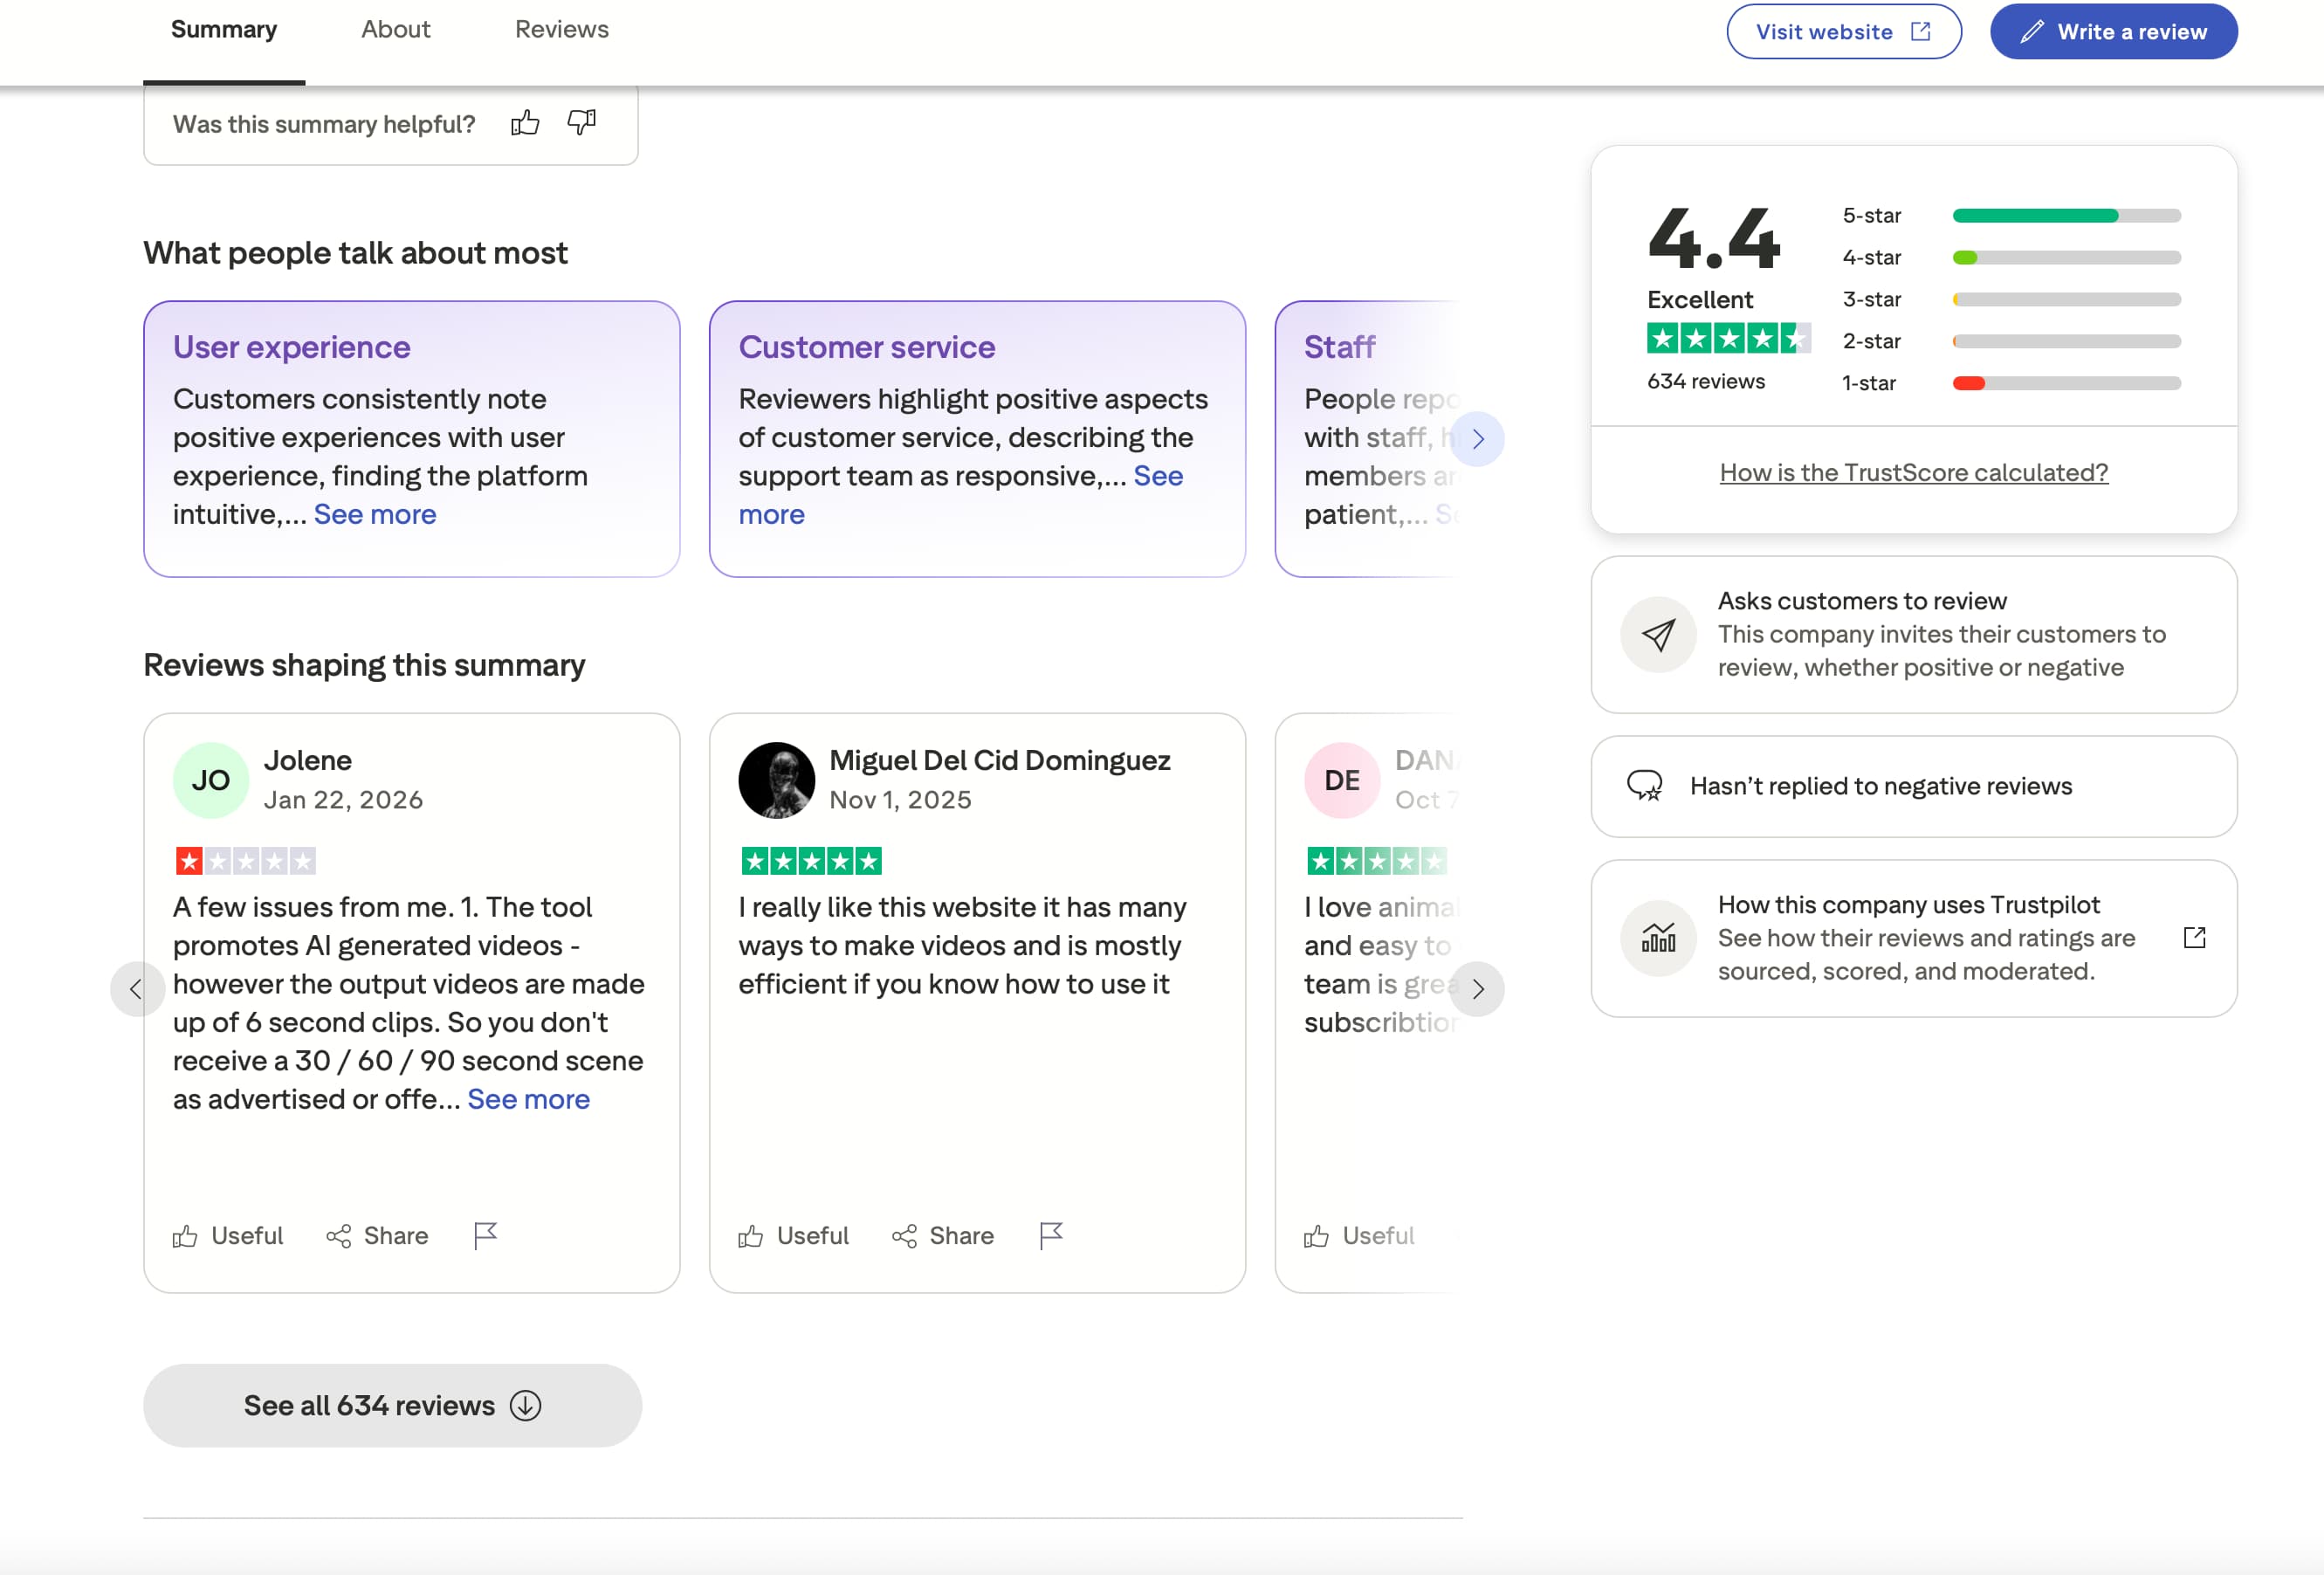Filter reviews by 3-star bar
Image resolution: width=2324 pixels, height=1575 pixels.
pyautogui.click(x=2067, y=300)
